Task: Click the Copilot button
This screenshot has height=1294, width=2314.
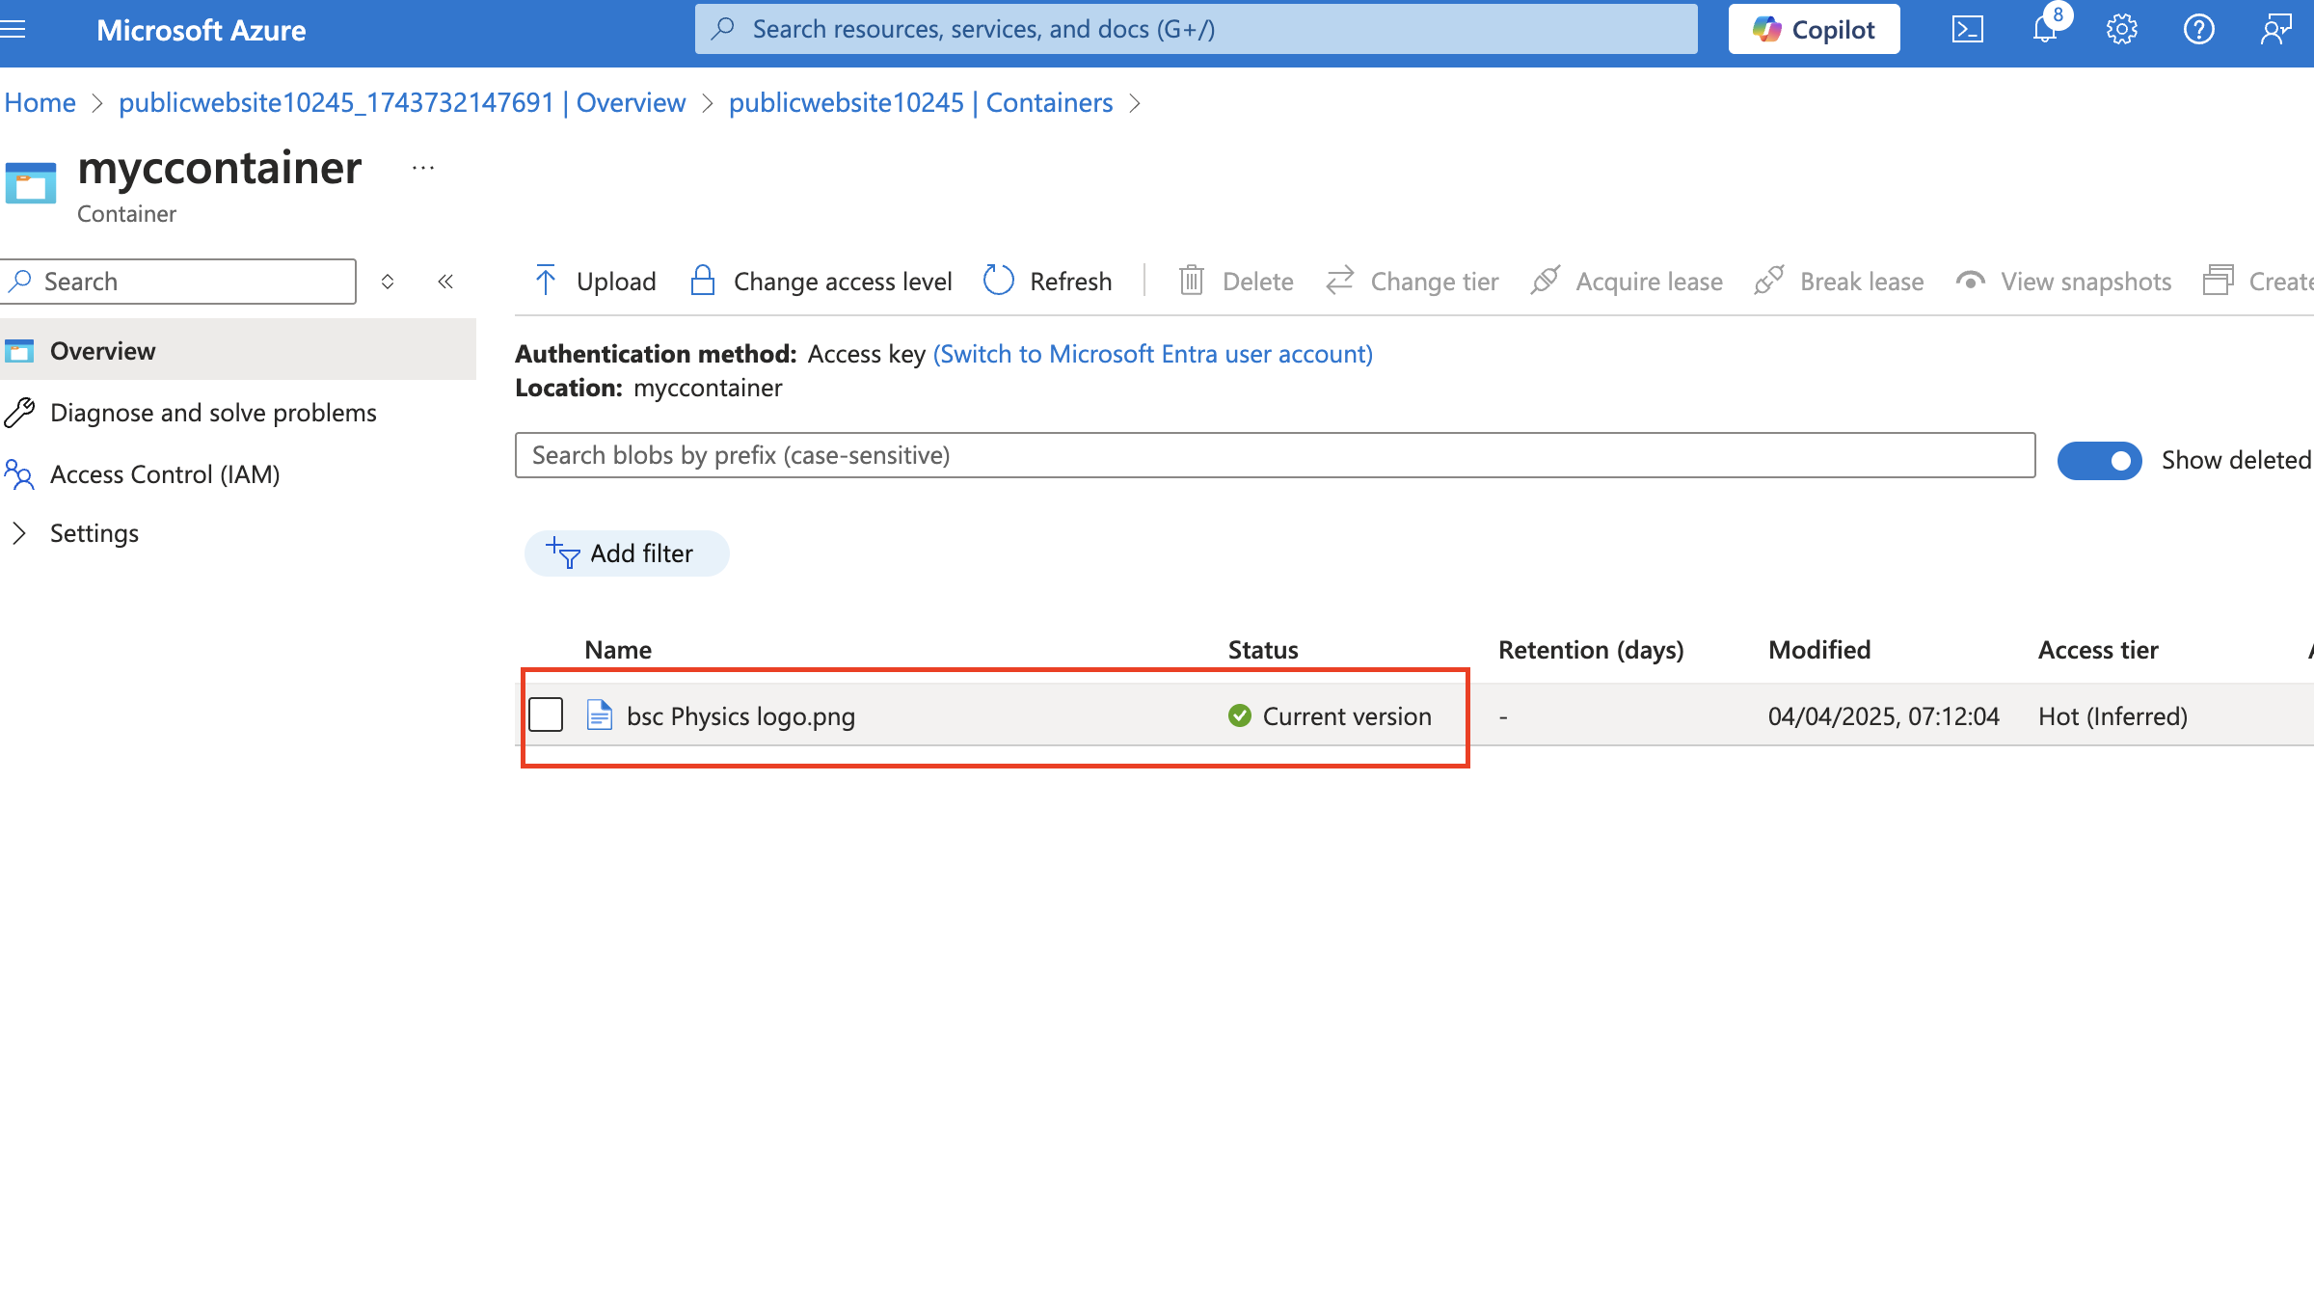Action: click(x=1814, y=30)
